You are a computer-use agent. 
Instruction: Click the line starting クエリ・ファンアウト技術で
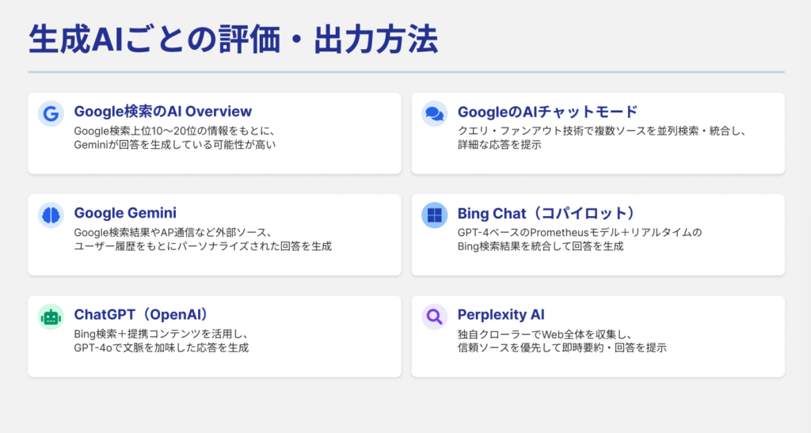click(603, 131)
